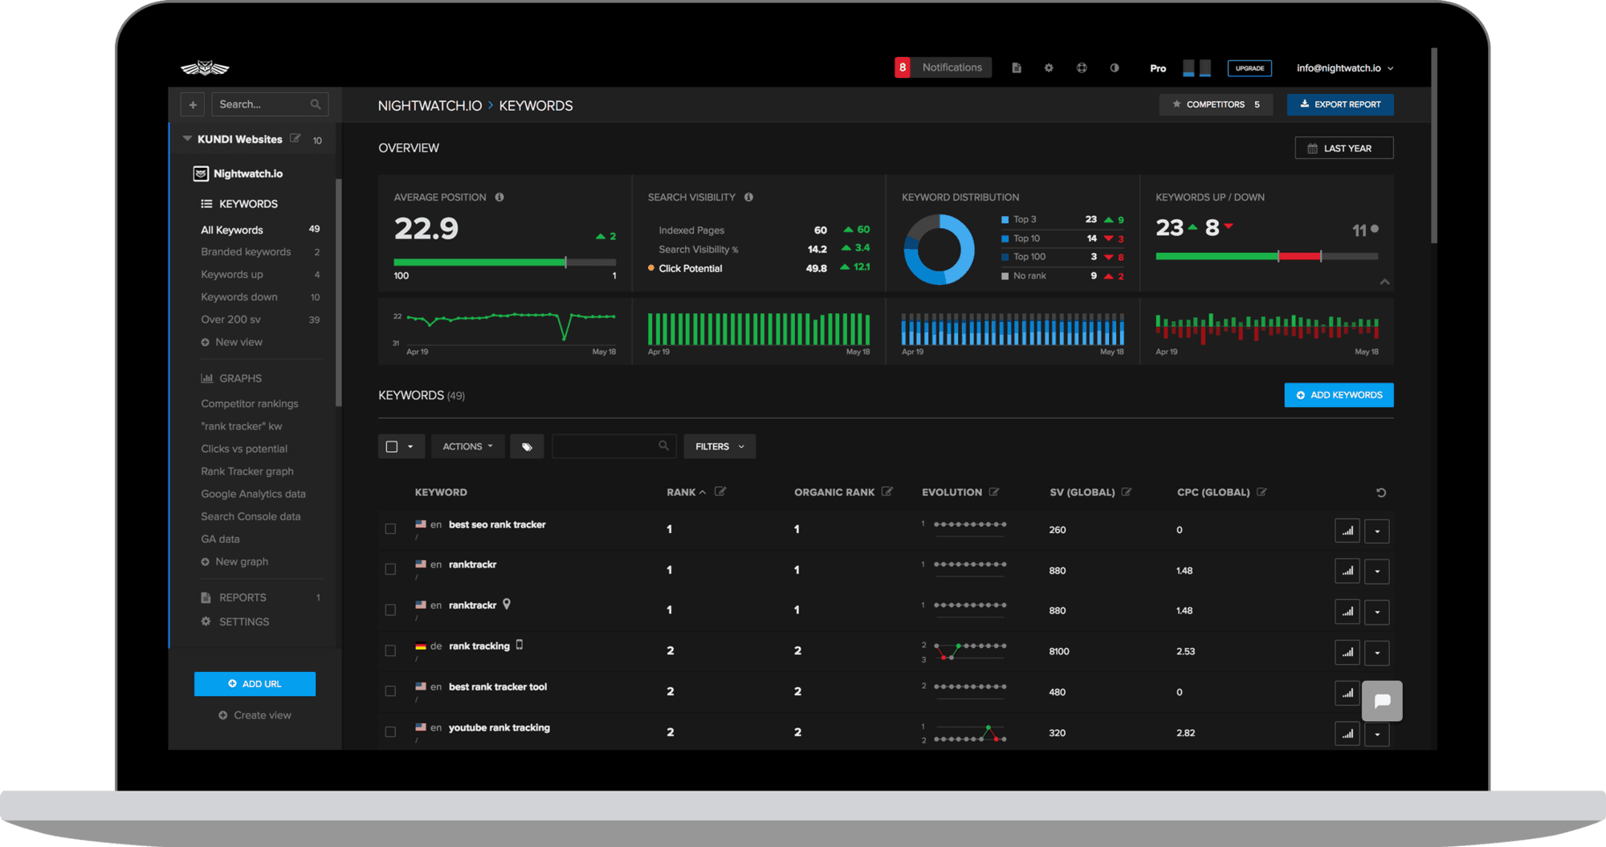Click the help lifebuoy icon
The height and width of the screenshot is (847, 1606).
pyautogui.click(x=1082, y=68)
